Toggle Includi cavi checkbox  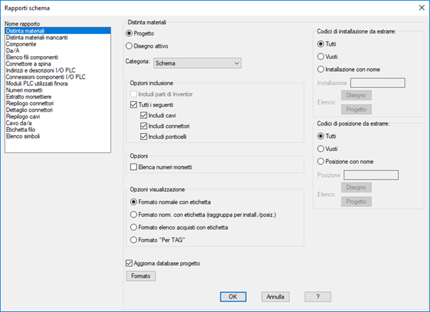pos(144,115)
